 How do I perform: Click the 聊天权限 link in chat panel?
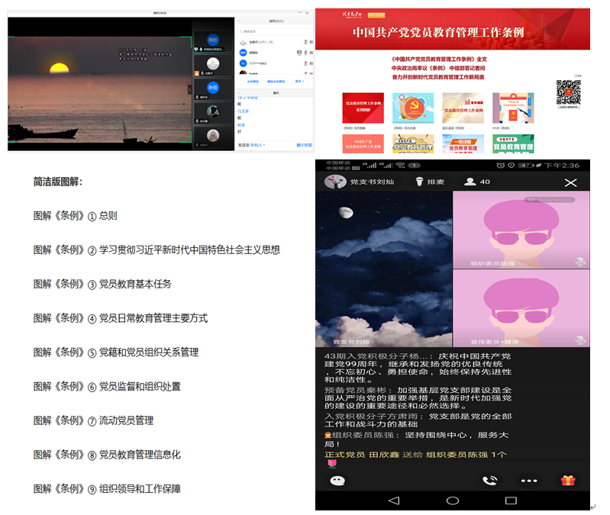click(304, 145)
